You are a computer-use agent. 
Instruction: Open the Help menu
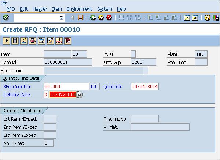(x=121, y=9)
